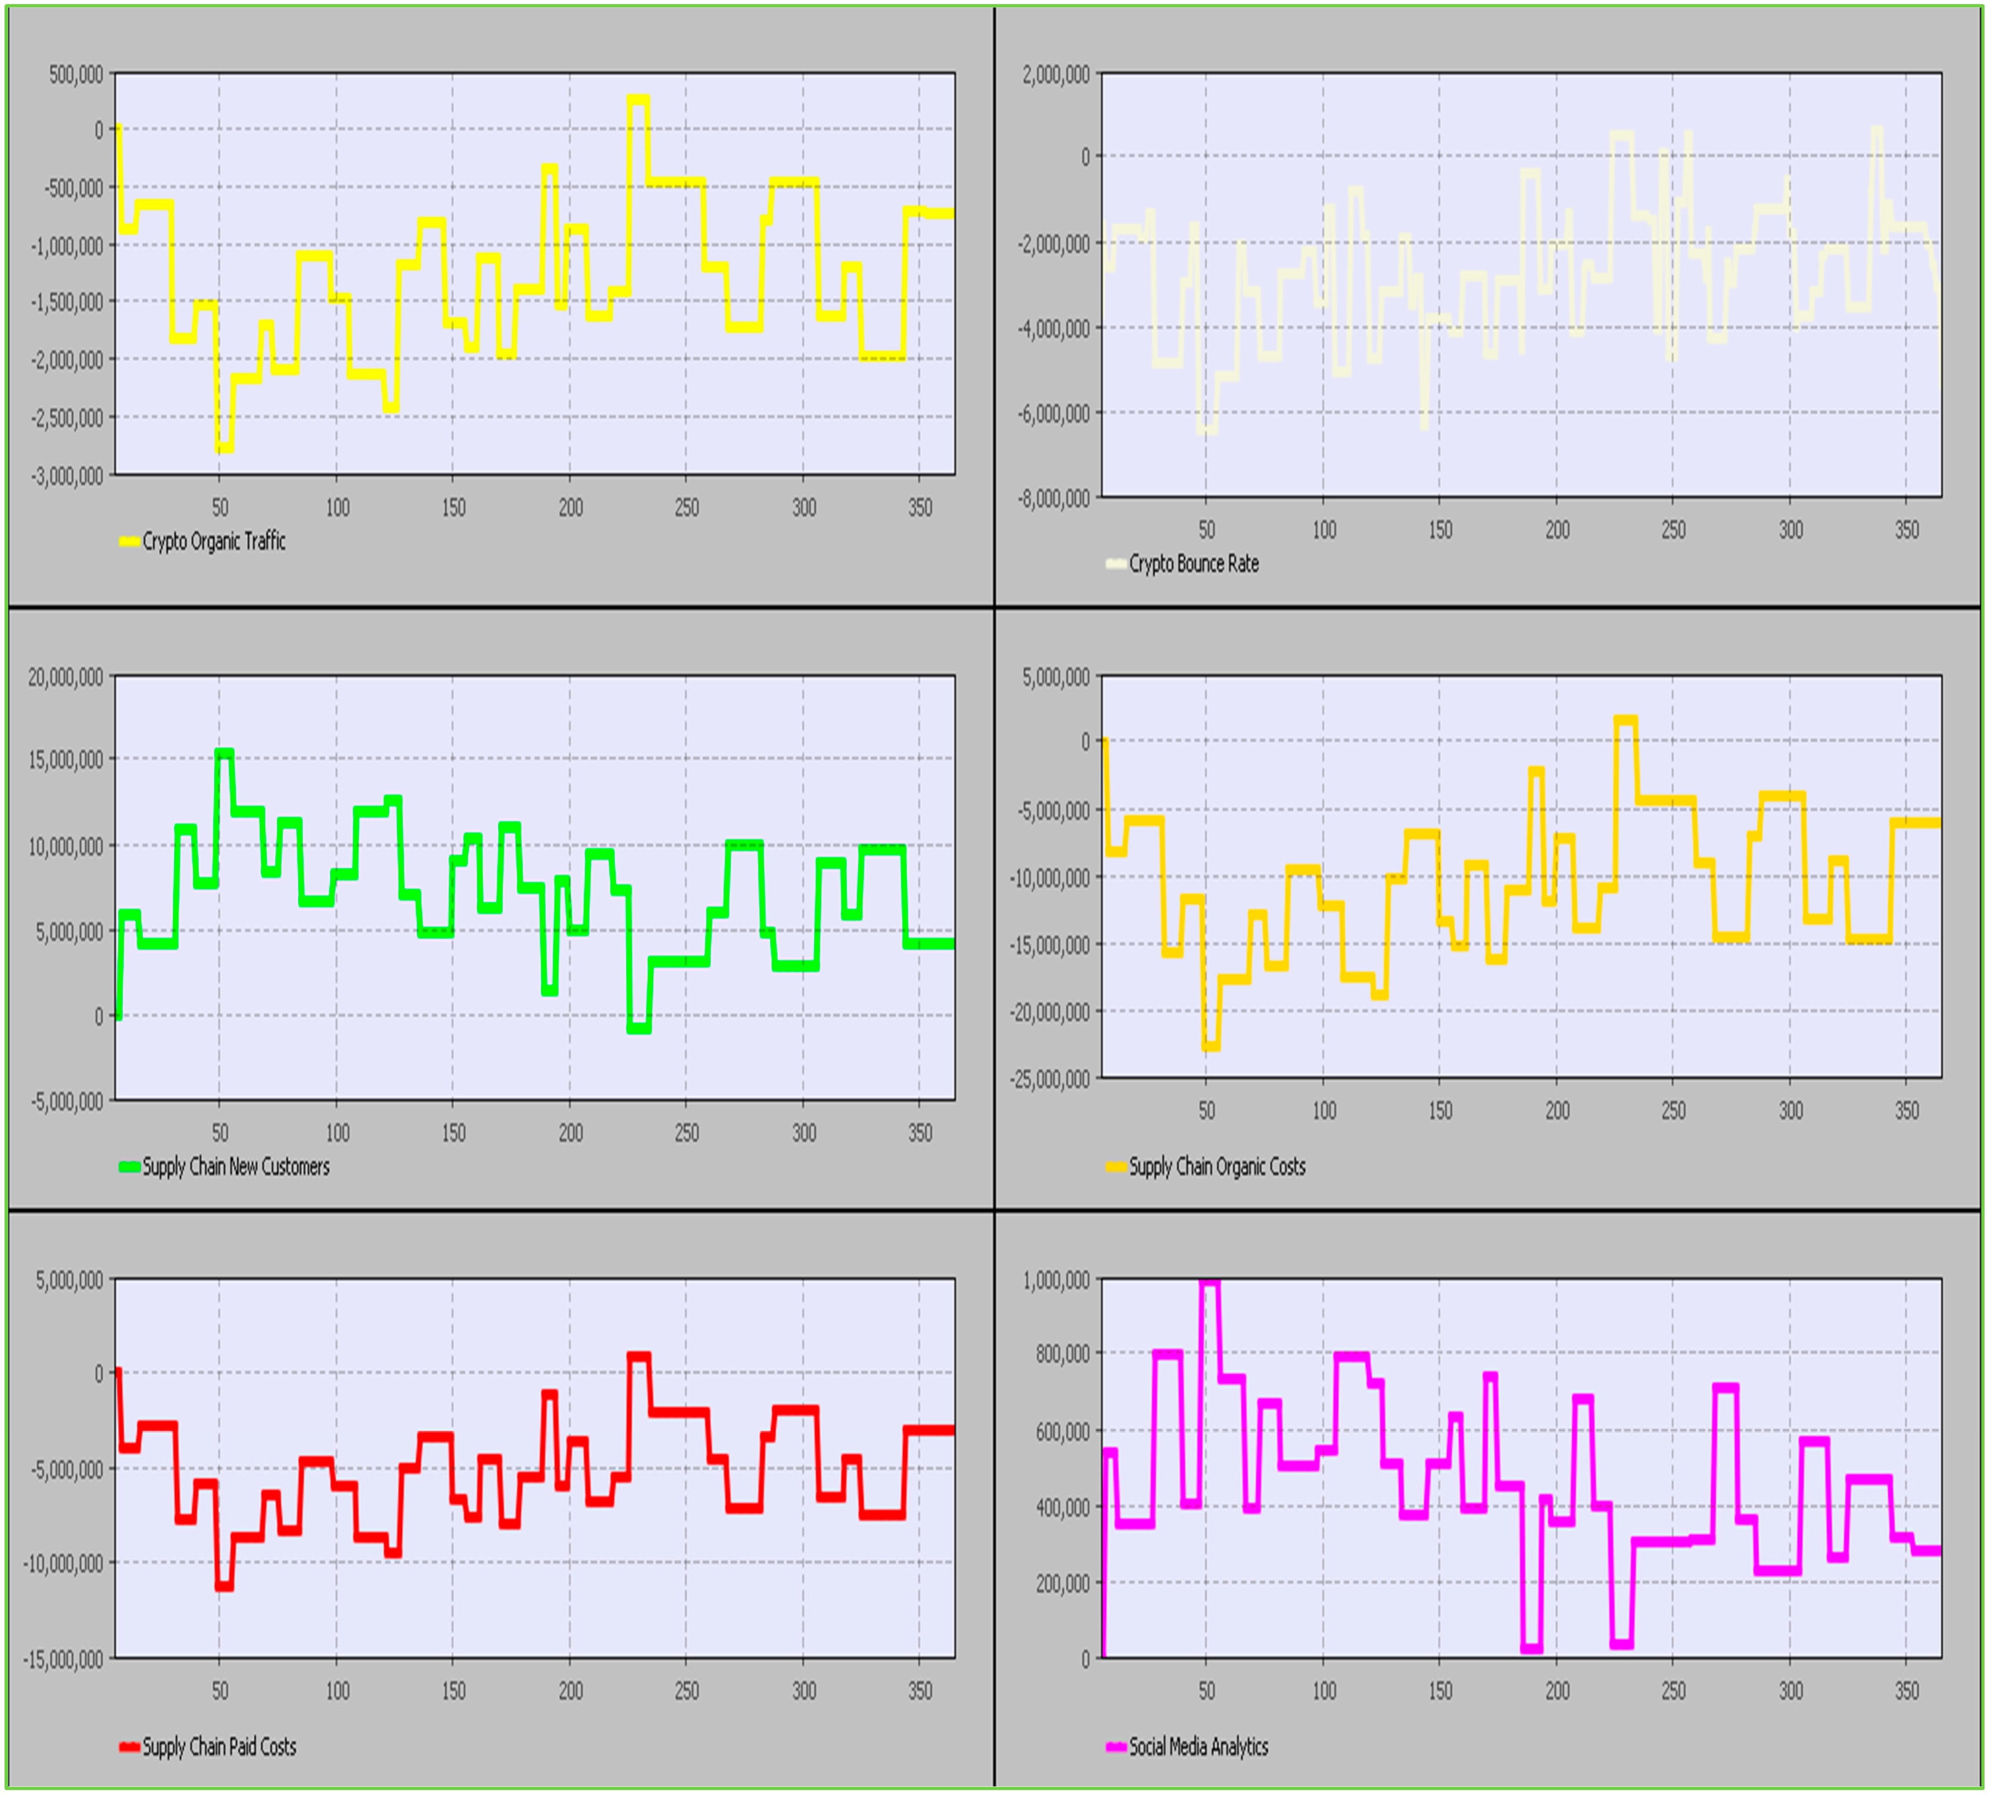Click the pale Crypto Bounce Rate legend swatch
This screenshot has width=1990, height=1796.
[x=1116, y=563]
